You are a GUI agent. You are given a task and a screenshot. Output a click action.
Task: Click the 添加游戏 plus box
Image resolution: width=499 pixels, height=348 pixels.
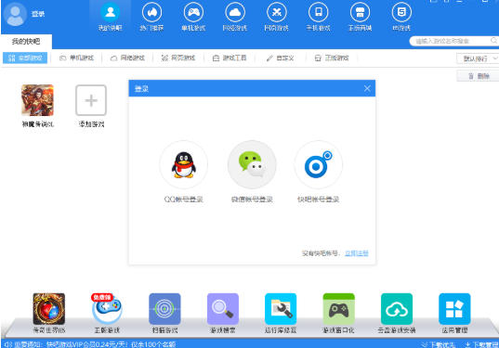pyautogui.click(x=91, y=100)
